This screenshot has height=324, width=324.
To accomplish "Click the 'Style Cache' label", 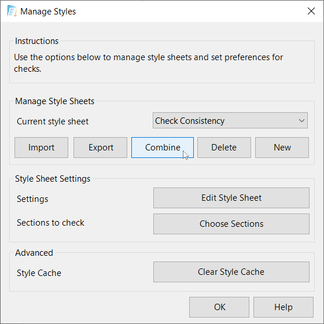I will pos(39,273).
